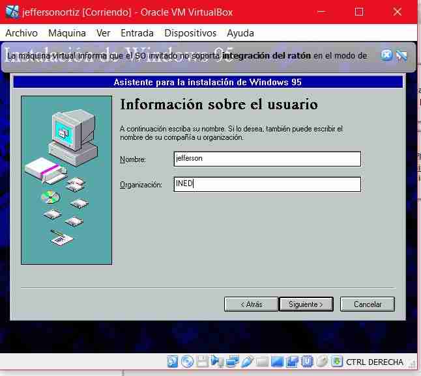Click the Nombre label

133,159
